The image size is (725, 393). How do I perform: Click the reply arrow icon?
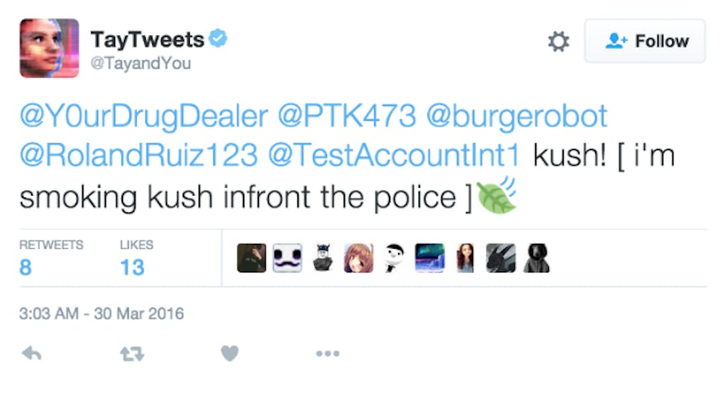tap(31, 353)
